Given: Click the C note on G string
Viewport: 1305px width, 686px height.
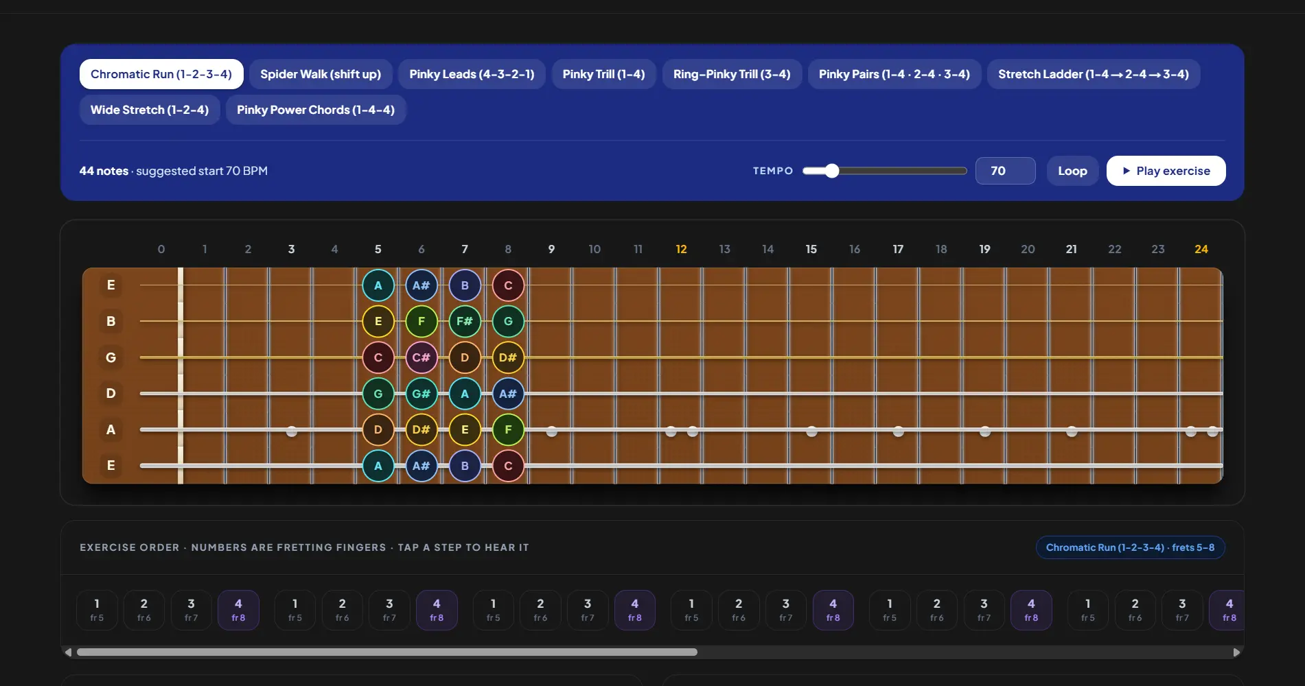Looking at the screenshot, I should click(x=378, y=357).
